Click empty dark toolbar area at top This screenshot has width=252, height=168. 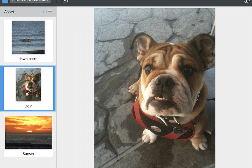click(x=154, y=2)
